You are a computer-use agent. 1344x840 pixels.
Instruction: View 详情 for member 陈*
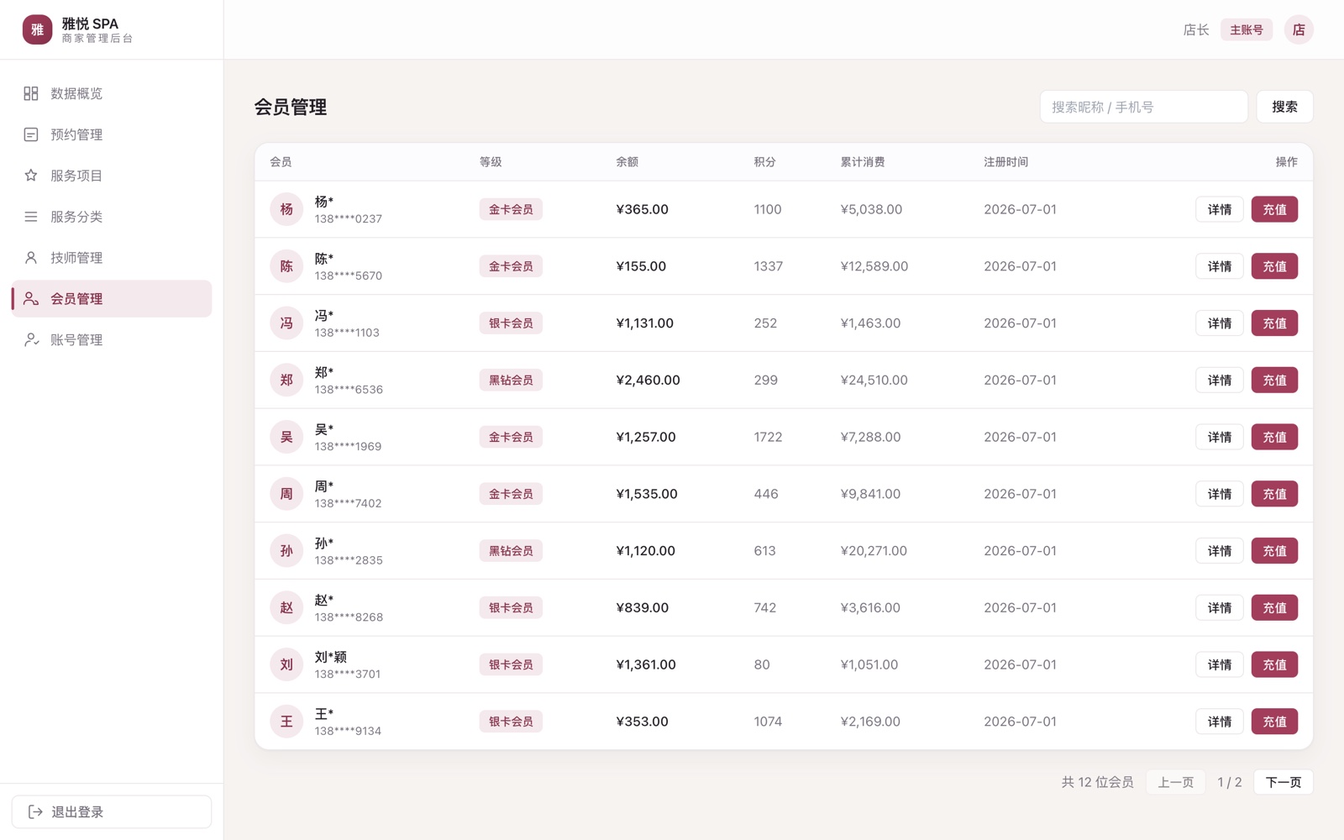coord(1220,266)
